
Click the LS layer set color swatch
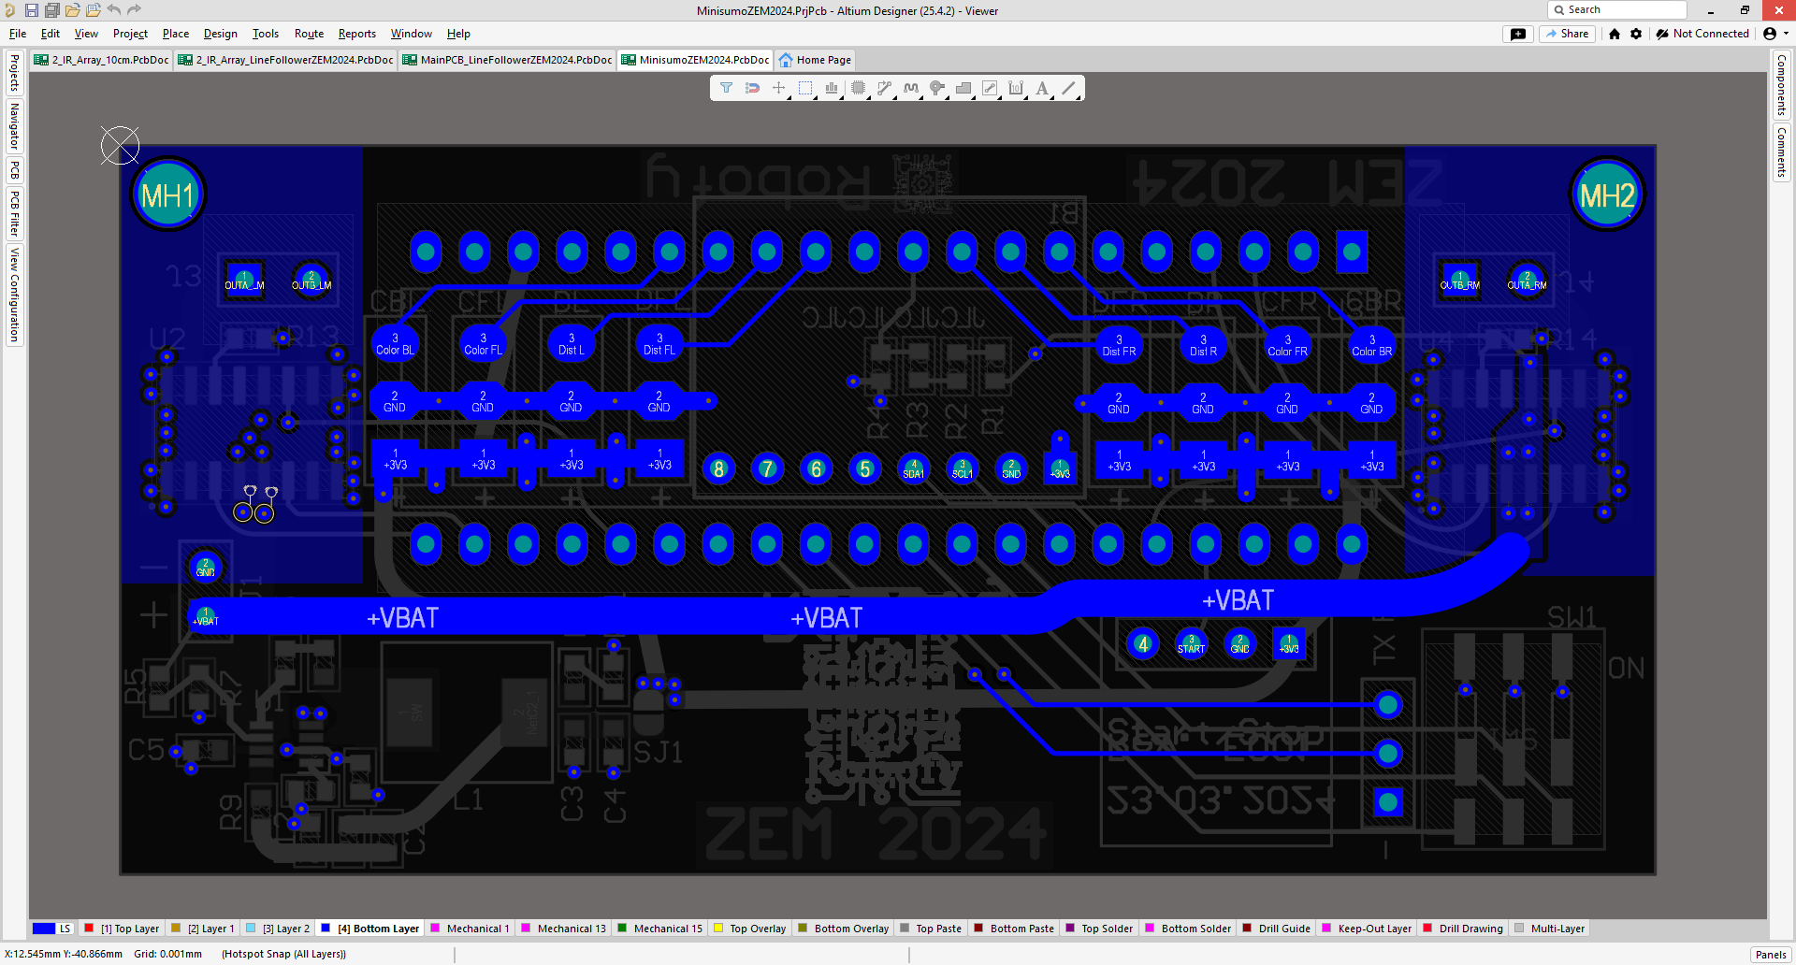click(44, 929)
